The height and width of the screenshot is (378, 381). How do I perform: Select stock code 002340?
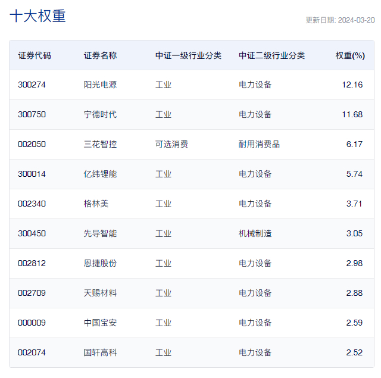click(32, 204)
